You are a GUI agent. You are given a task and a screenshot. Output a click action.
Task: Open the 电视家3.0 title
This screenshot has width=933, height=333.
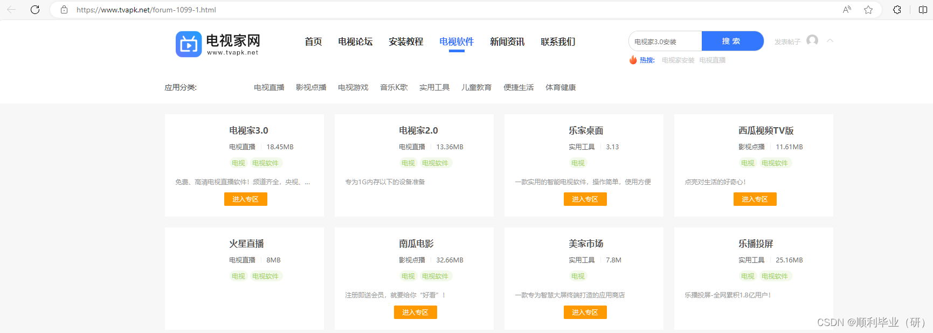[x=248, y=130]
